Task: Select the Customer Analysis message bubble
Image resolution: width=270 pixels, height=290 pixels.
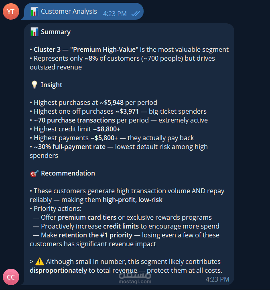Action: (x=83, y=11)
